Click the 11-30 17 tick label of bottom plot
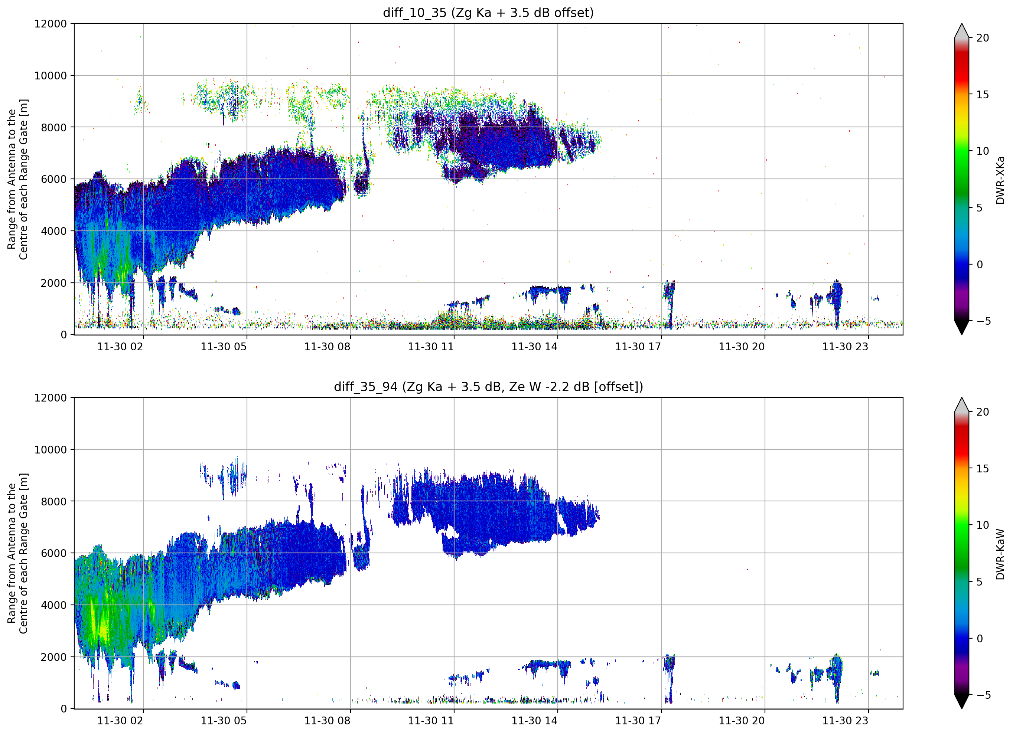 tap(638, 721)
